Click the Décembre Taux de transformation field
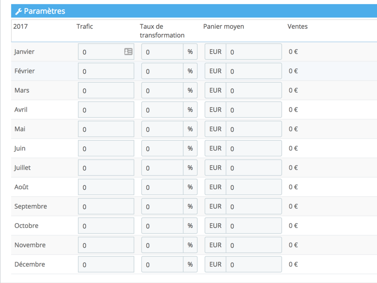The height and width of the screenshot is (283, 377). [162, 265]
